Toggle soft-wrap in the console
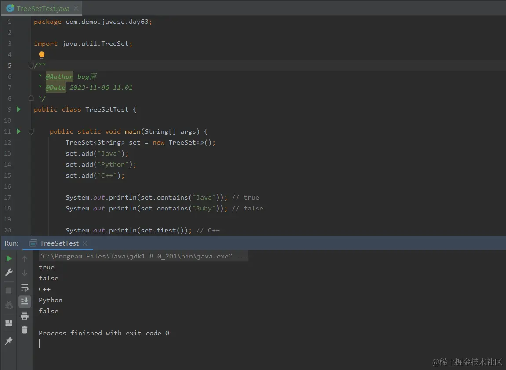Viewport: 506px width, 370px height. pyautogui.click(x=25, y=287)
